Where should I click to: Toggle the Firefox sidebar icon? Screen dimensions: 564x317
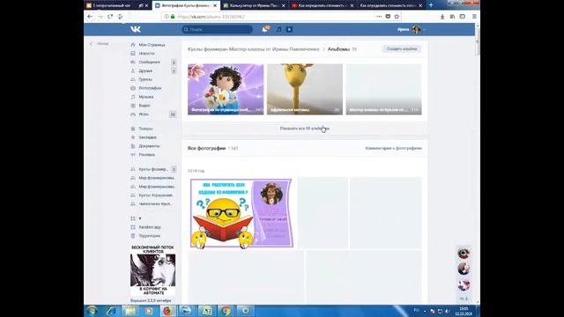[x=463, y=17]
